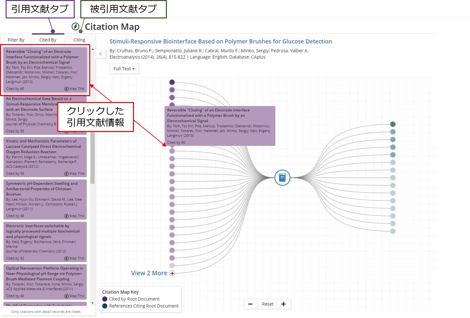Zoom in with the plus button

coord(284,304)
